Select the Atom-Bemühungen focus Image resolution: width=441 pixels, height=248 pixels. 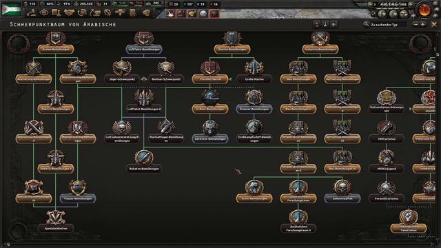click(x=254, y=198)
